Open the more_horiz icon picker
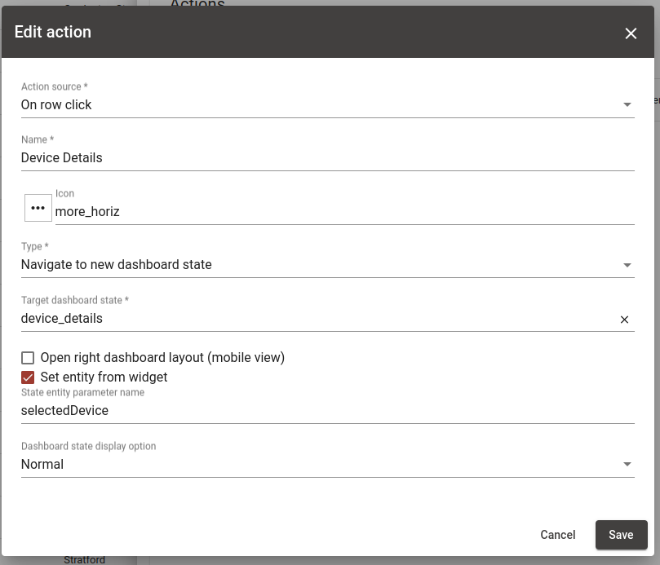 [38, 207]
